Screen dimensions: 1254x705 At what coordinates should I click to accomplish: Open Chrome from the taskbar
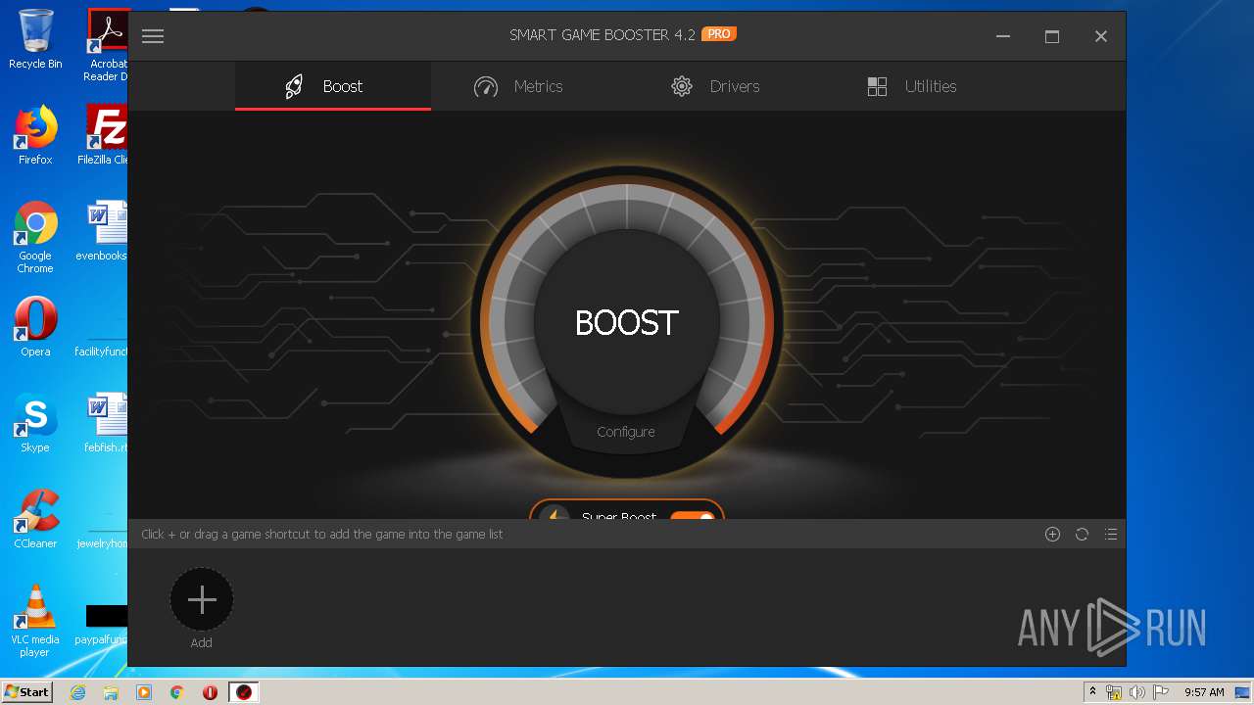point(177,692)
